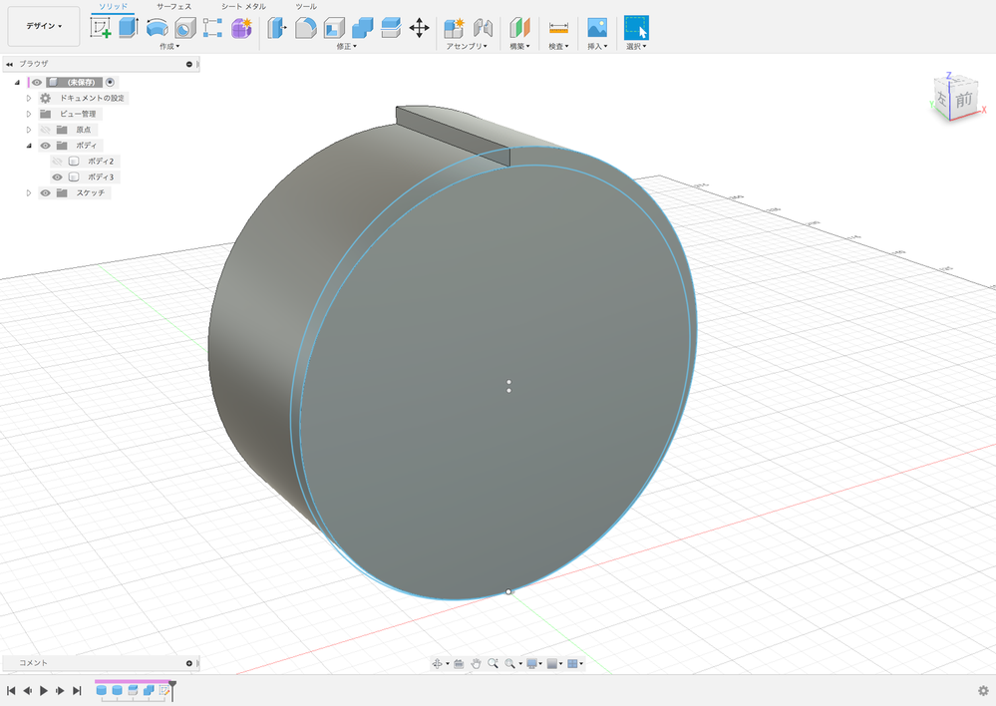Viewport: 996px width, 706px height.
Task: Select the Revolve tool
Action: (x=157, y=28)
